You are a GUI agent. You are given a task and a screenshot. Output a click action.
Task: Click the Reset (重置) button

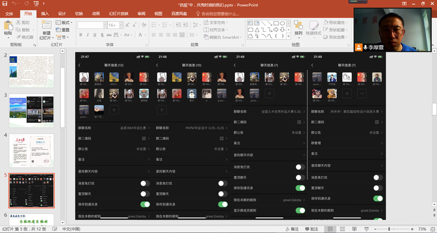(x=64, y=30)
